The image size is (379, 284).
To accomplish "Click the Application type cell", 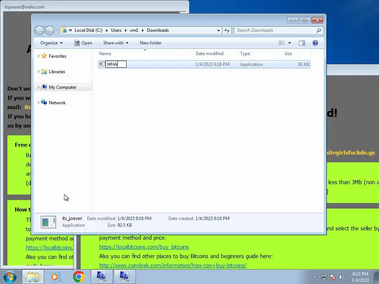I will (x=251, y=64).
